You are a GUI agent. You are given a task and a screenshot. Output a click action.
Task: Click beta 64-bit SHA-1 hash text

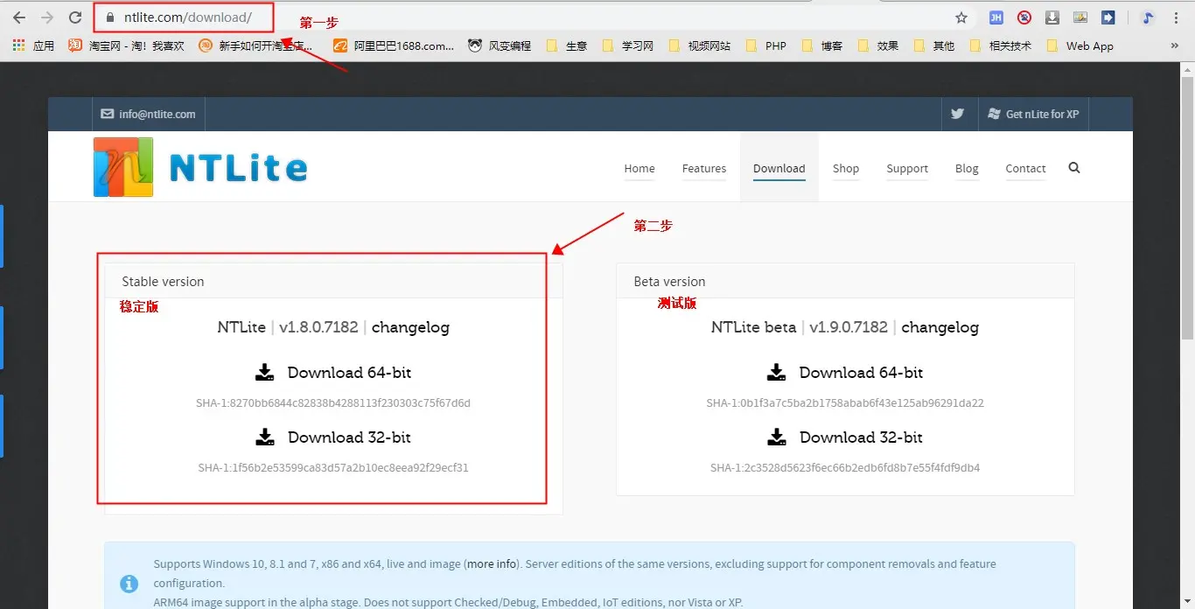pos(845,403)
